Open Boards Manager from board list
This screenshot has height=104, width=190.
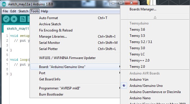[x=155, y=9]
